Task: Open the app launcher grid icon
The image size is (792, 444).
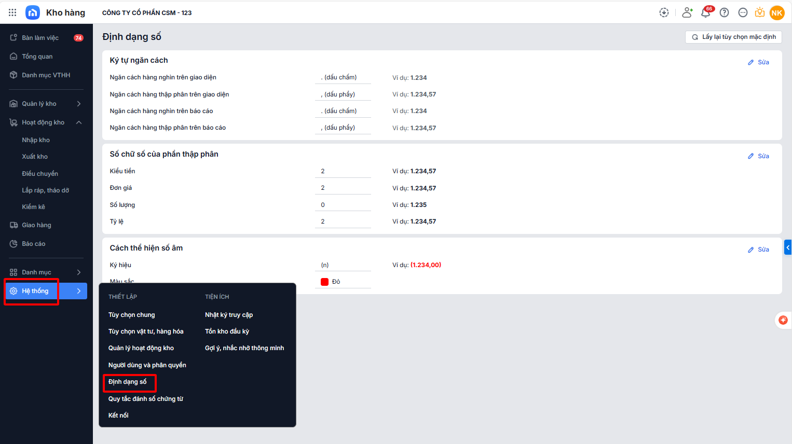Action: point(12,12)
